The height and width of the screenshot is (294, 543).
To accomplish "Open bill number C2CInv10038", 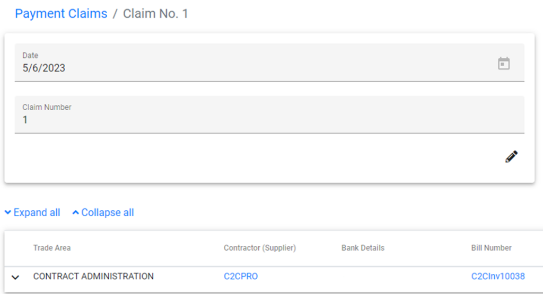I will (x=498, y=277).
